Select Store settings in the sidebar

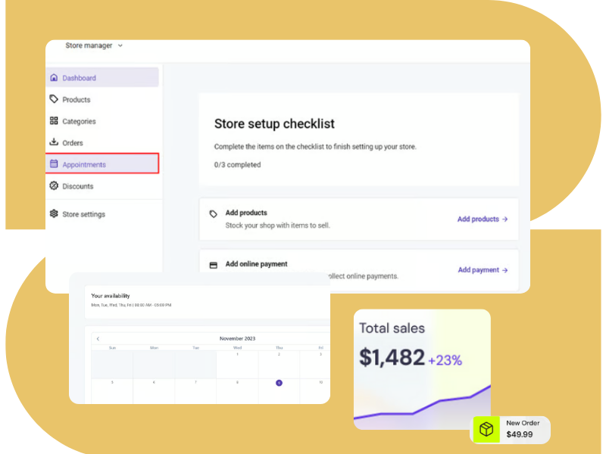point(83,214)
